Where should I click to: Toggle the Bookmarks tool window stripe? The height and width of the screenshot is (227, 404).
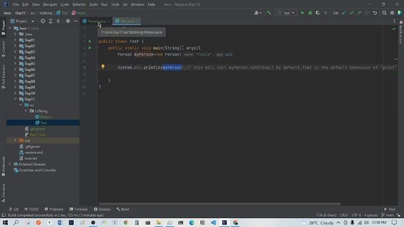point(3,166)
